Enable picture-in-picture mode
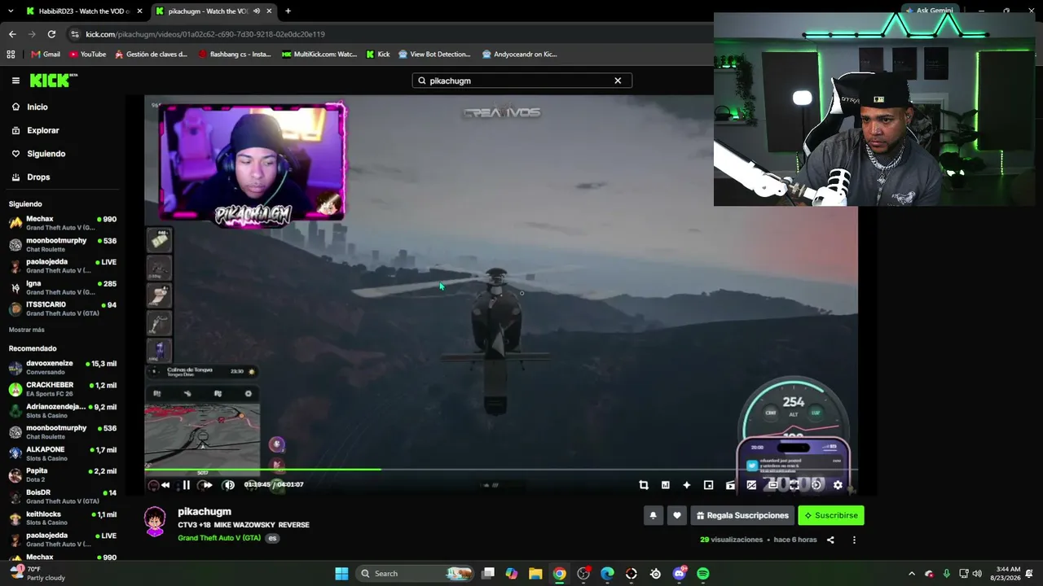Viewport: 1043px width, 586px height. 708,485
